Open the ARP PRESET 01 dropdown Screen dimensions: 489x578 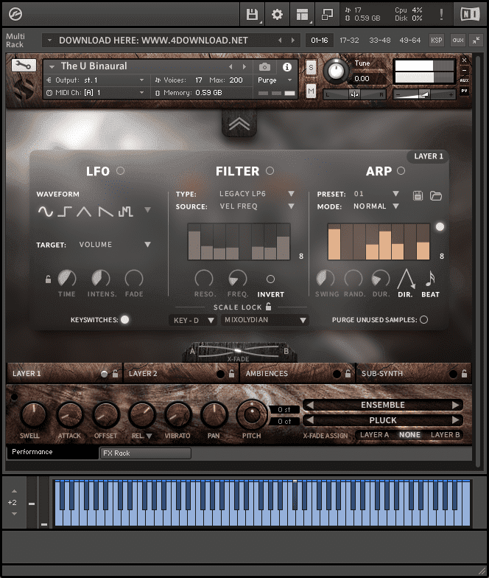click(x=376, y=193)
